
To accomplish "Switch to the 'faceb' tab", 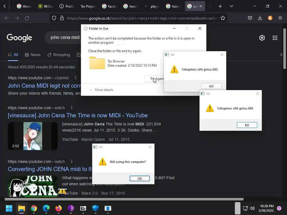I will click(x=110, y=6).
